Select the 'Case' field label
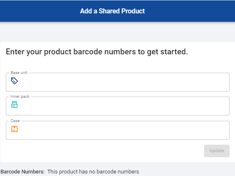Image resolution: width=235 pixels, height=176 pixels. [x=15, y=121]
